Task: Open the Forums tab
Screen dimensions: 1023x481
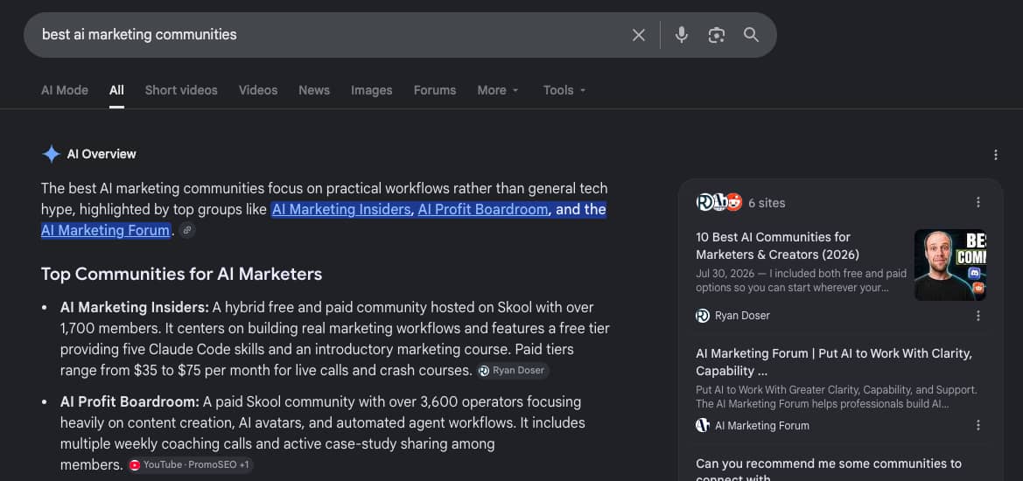Action: (435, 90)
